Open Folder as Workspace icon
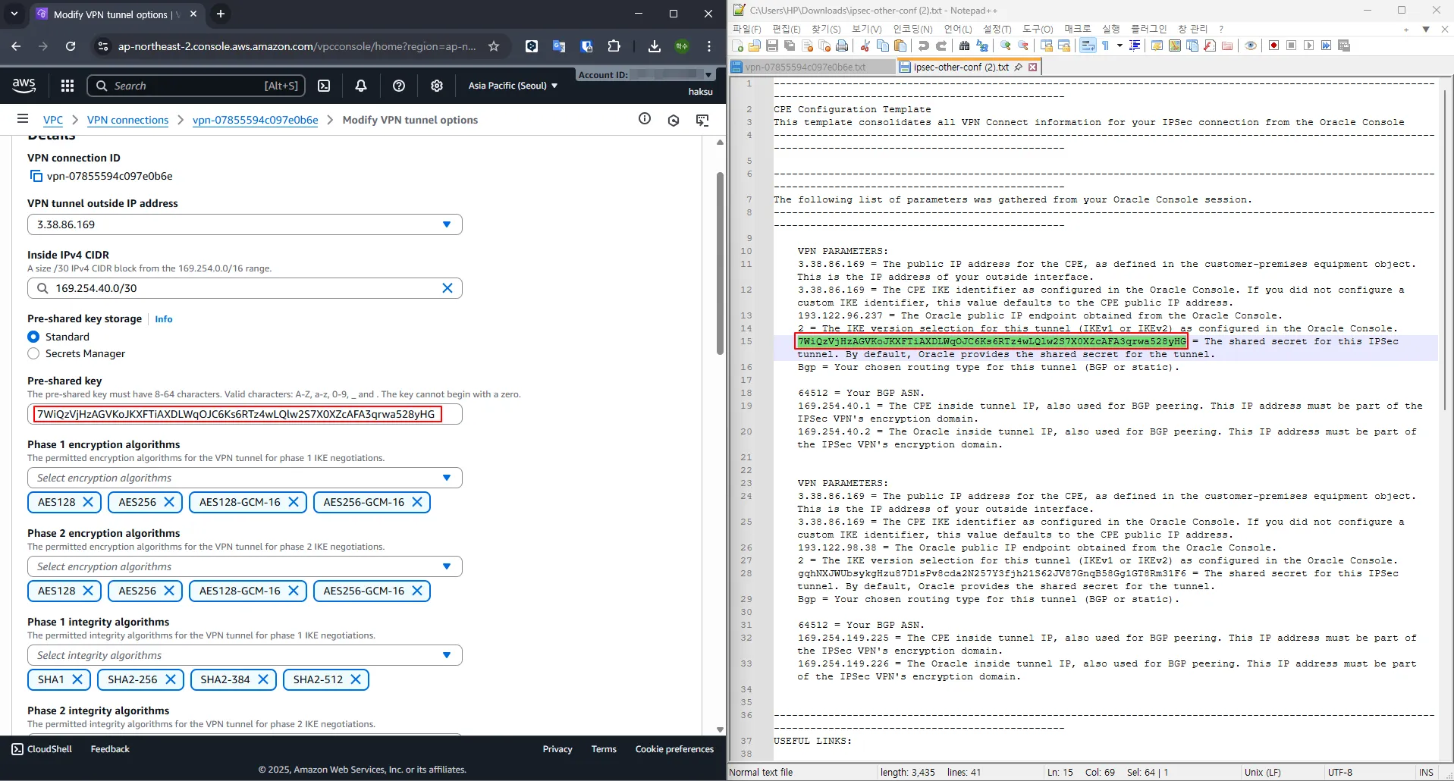1454x781 pixels. pyautogui.click(x=1227, y=45)
